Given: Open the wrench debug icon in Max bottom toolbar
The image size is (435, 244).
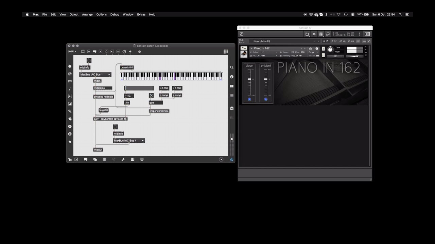Looking at the screenshot, I should pyautogui.click(x=123, y=159).
